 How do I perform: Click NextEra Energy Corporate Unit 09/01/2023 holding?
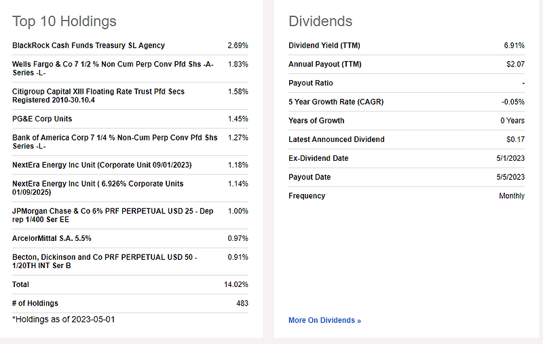(102, 165)
